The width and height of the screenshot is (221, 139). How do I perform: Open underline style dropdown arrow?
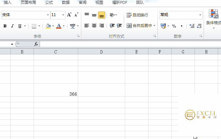[x=25, y=26]
